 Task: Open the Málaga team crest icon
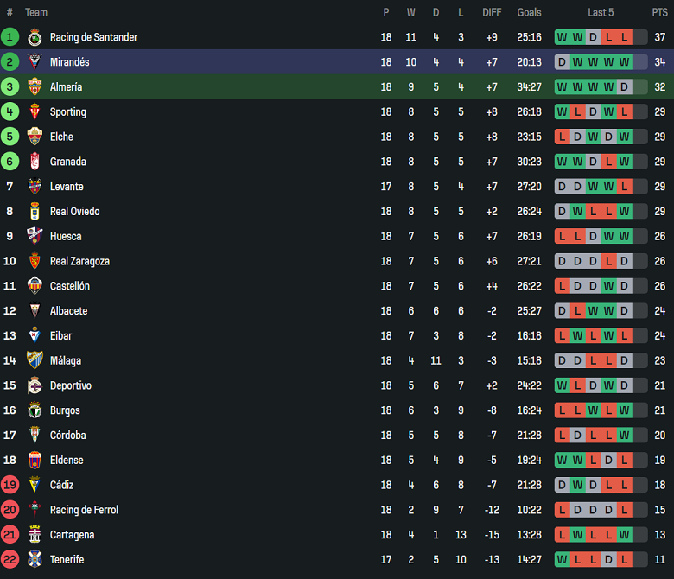click(x=35, y=360)
